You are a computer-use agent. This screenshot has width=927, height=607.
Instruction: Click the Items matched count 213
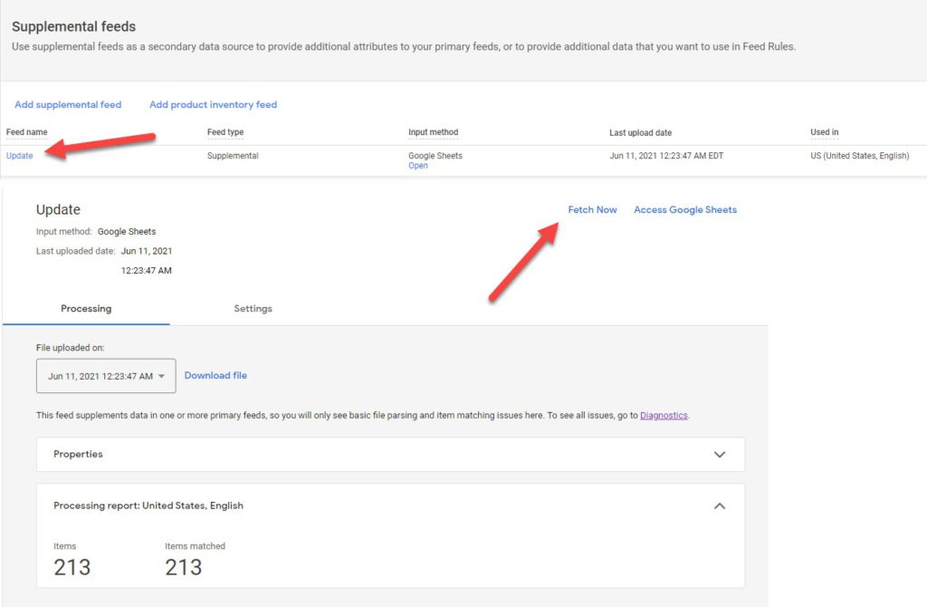[183, 567]
